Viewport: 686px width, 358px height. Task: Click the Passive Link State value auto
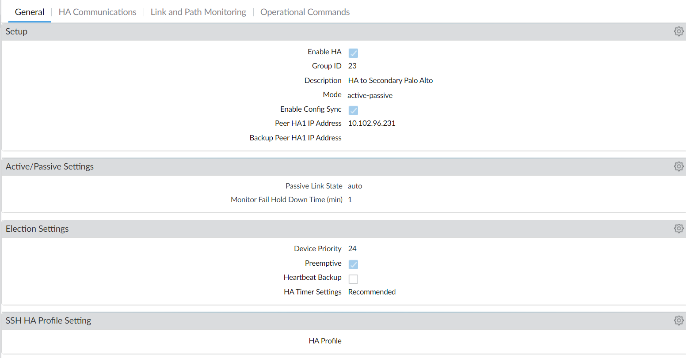pos(355,186)
